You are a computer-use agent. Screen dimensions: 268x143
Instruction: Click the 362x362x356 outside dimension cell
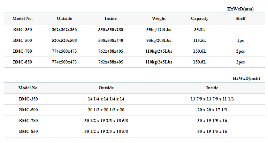click(64, 30)
